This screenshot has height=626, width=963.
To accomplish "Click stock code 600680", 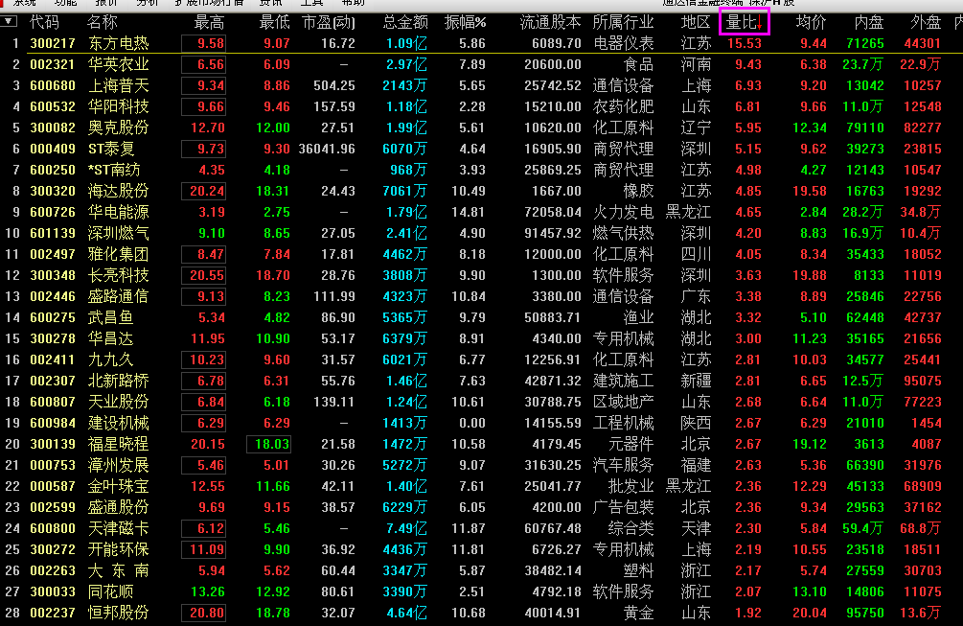I will (53, 85).
